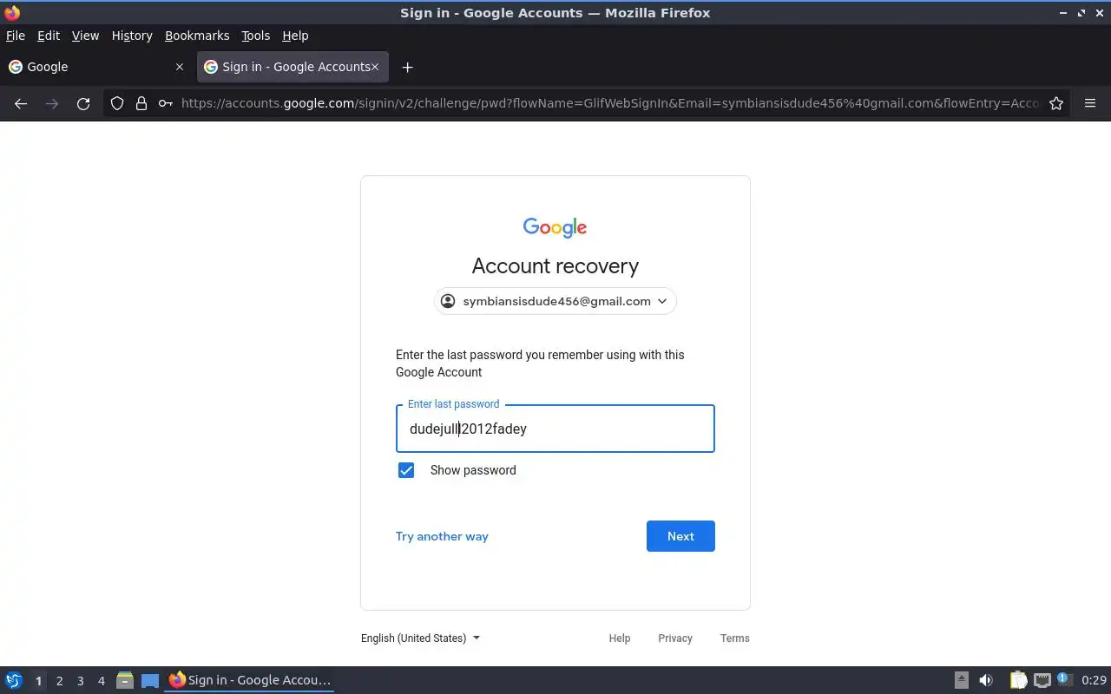
Task: Select the Sign in - Google Accounts tab
Action: 292,67
